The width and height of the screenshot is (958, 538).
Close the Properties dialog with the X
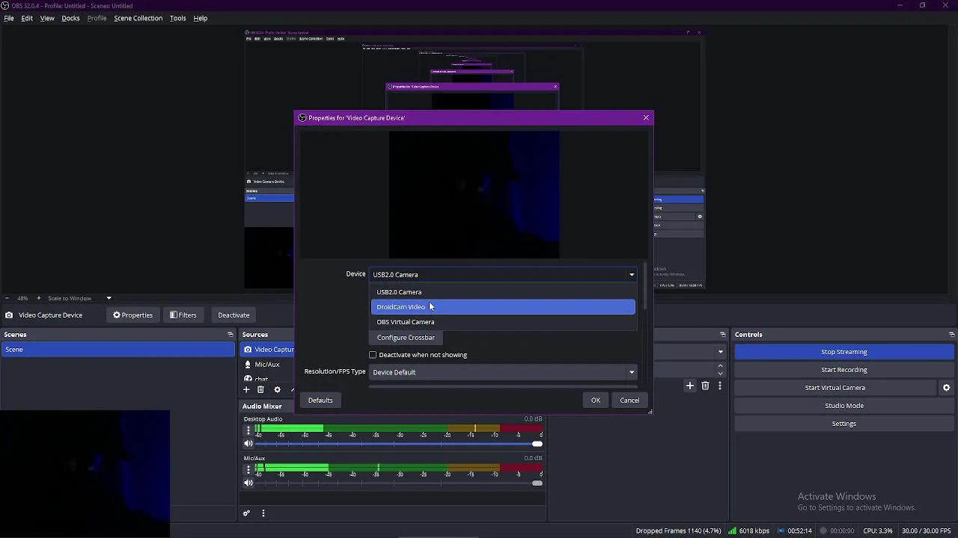click(646, 117)
